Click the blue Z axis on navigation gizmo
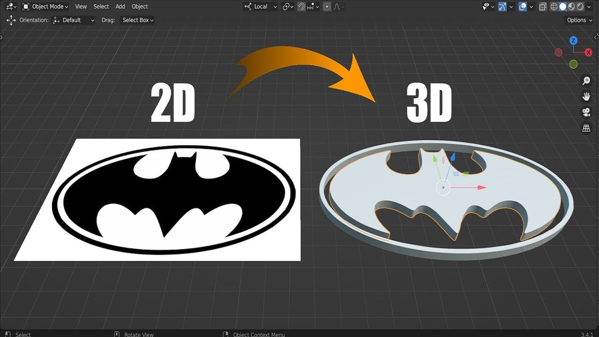 click(x=573, y=41)
